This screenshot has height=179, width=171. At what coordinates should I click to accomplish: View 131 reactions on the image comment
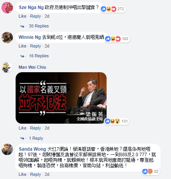pos(116,121)
